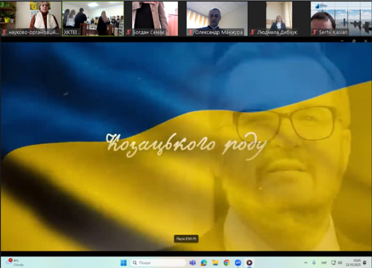Screen dimensions: 372x268
Task: Click the Zoom app taskbar icon
Action: tap(238, 262)
